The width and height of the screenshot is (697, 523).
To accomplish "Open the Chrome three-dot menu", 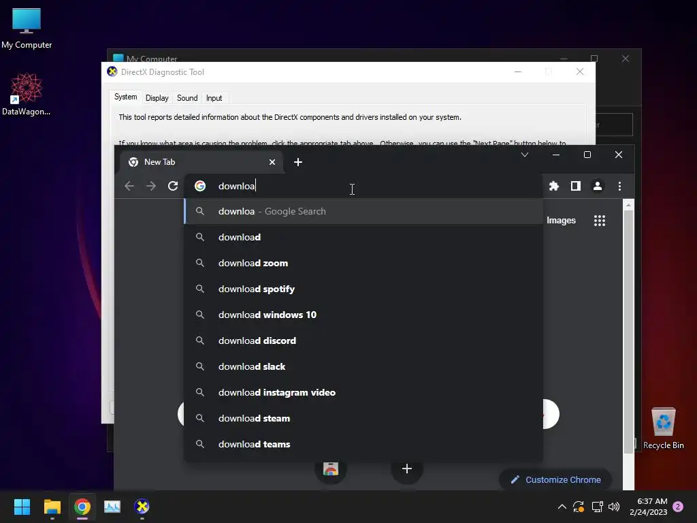I will (619, 186).
